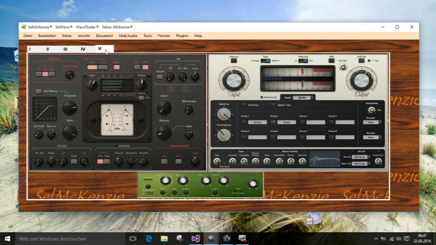Open the Rec EQ dropdown
This screenshot has width=436, height=245.
pyautogui.click(x=361, y=157)
